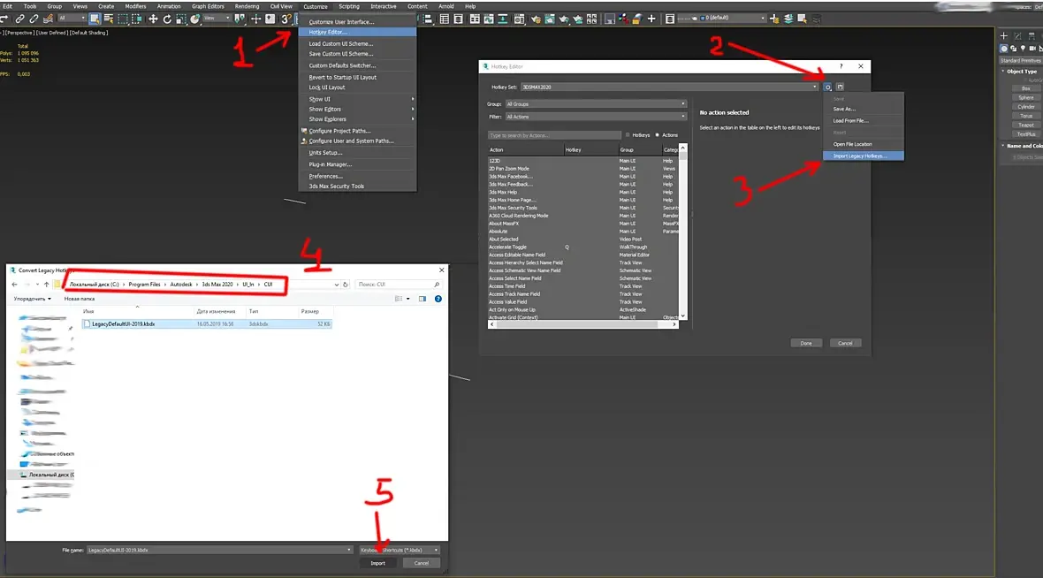1043x578 pixels.
Task: Choose the Rectangular Selection Region icon
Action: point(123,19)
